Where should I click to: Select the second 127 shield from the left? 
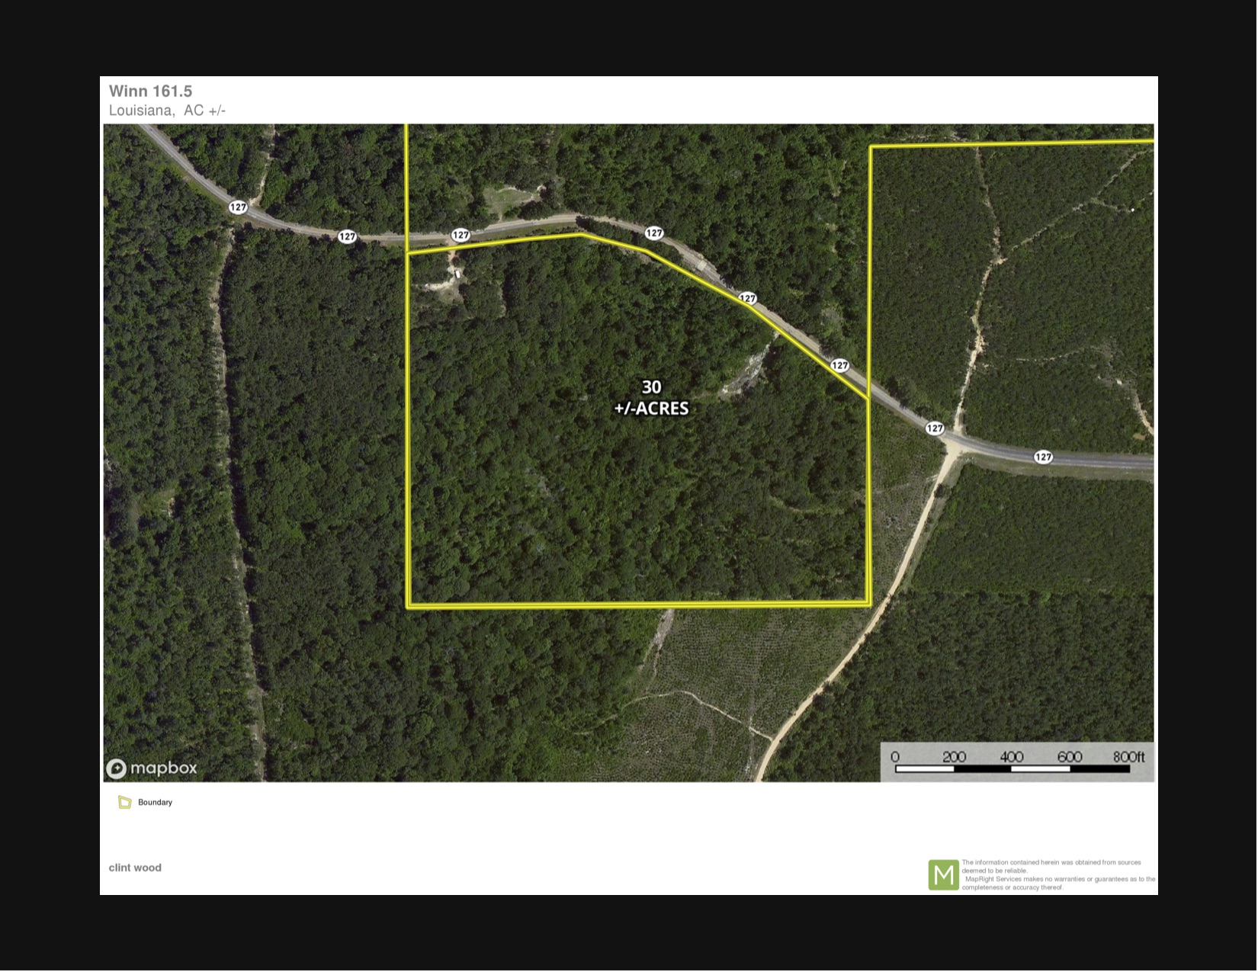point(347,237)
